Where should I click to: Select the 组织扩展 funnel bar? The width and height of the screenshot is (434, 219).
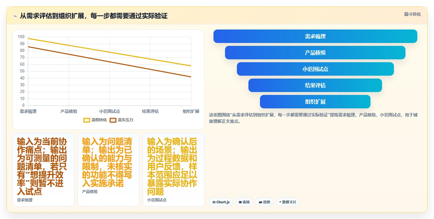point(315,102)
